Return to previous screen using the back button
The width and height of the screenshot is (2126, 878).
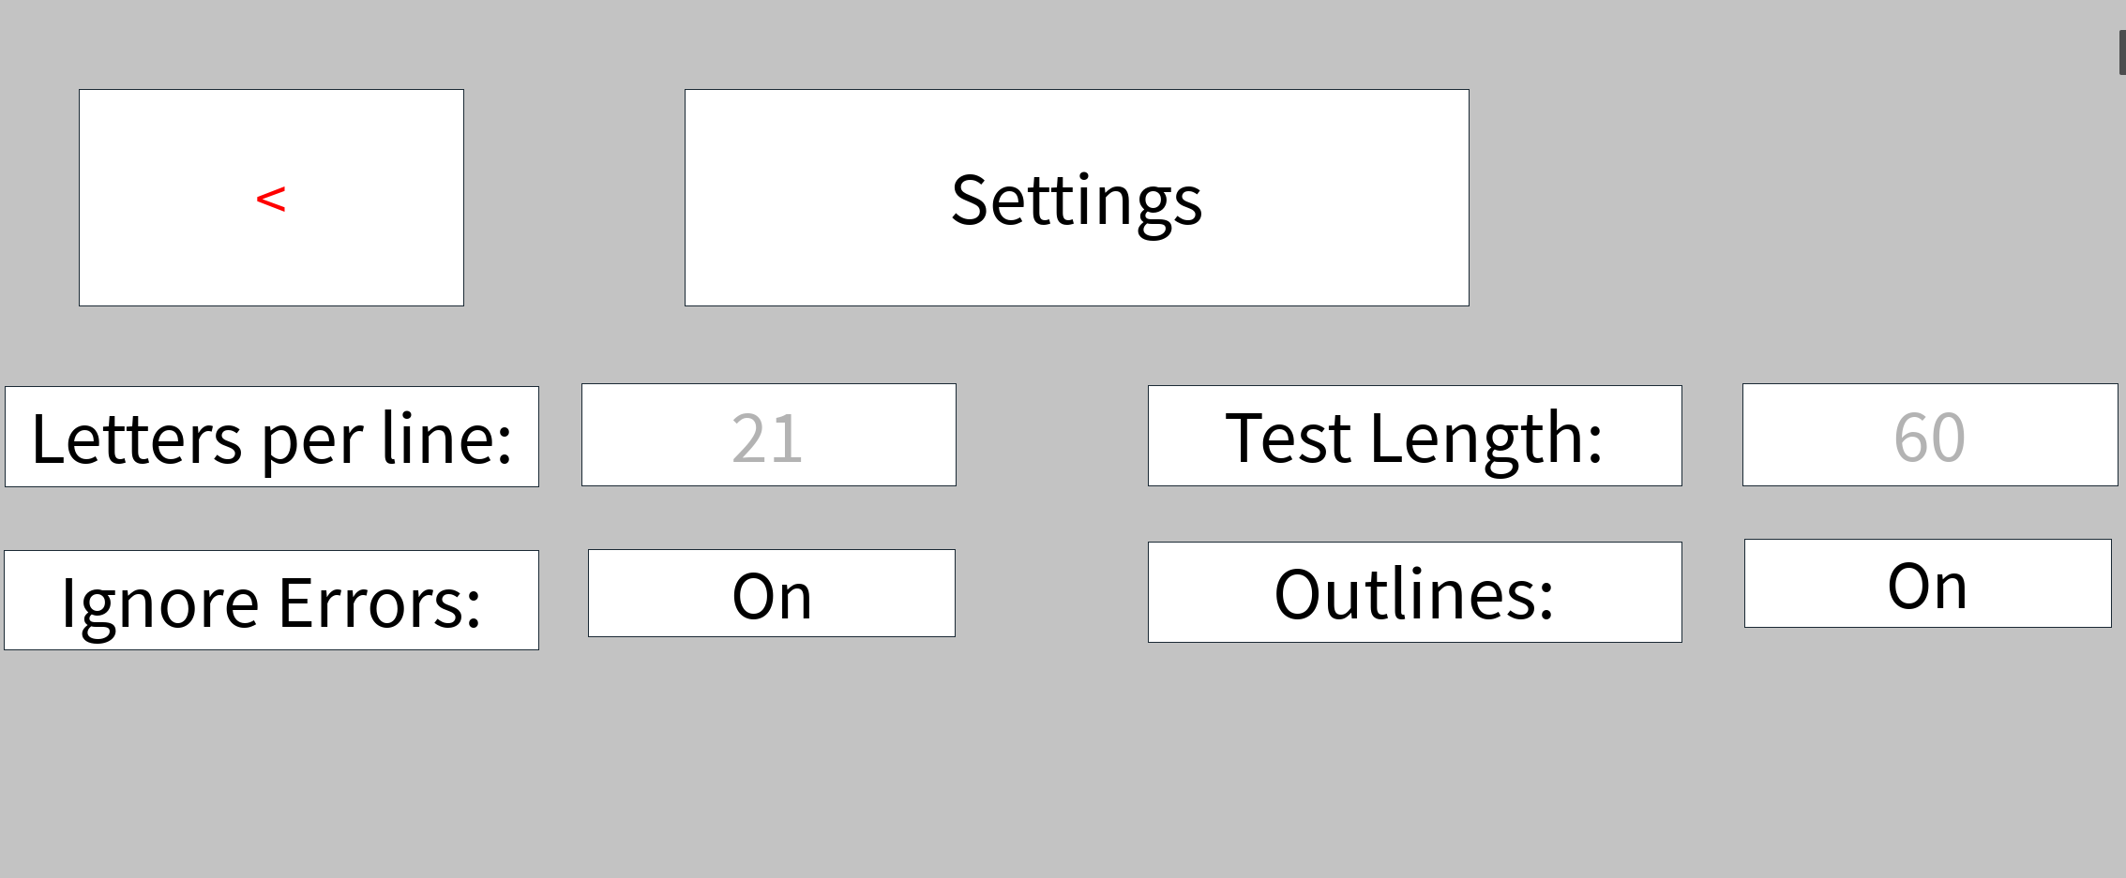tap(271, 197)
